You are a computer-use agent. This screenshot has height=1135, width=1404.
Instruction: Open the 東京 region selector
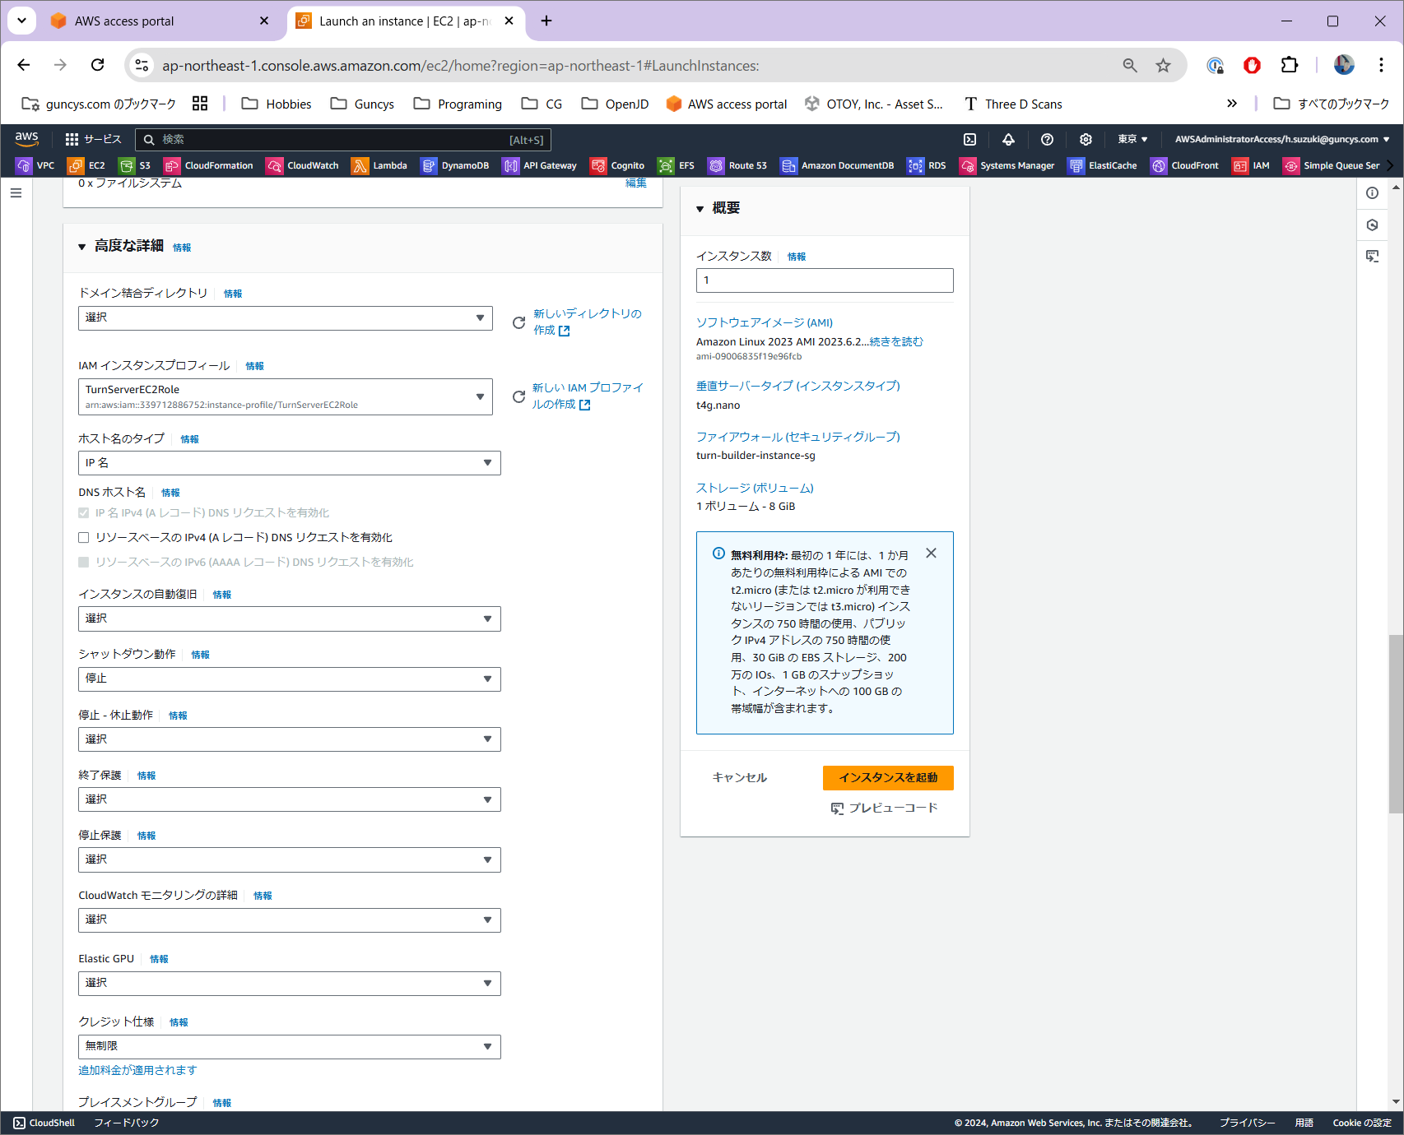pos(1132,140)
